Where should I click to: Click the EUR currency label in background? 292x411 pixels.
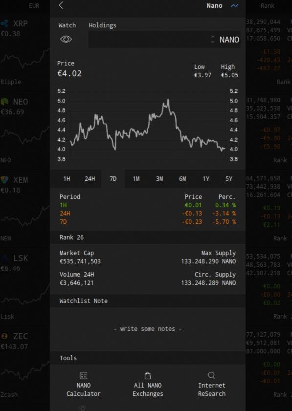34,5
